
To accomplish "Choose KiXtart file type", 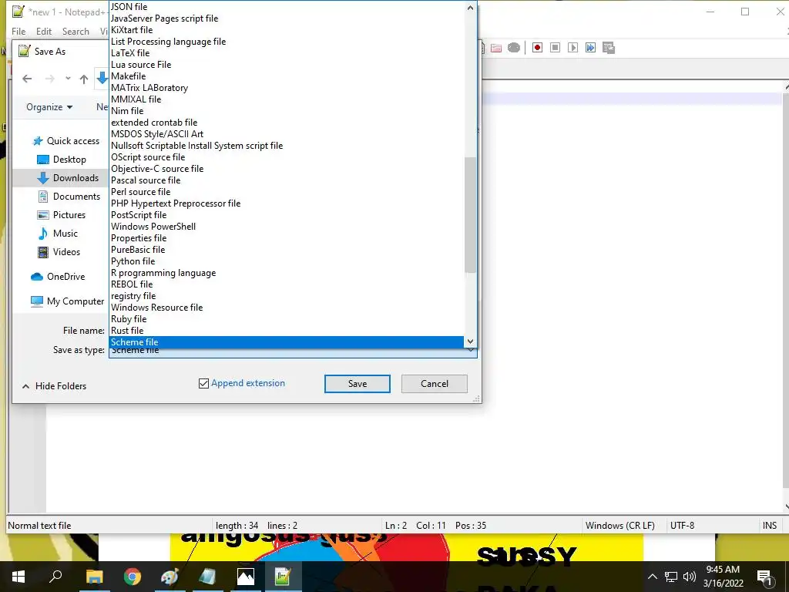I will click(287, 30).
